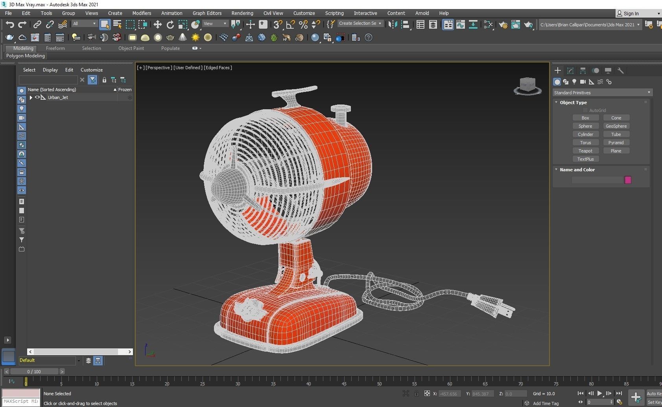Enable the AutoGrid checkbox
Image resolution: width=662 pixels, height=407 pixels.
[585, 110]
